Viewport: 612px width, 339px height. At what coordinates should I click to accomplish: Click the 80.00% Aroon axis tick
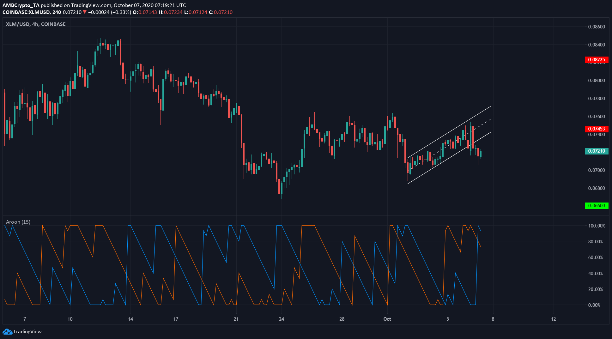[x=596, y=241]
